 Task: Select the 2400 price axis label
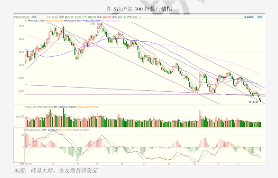point(21,65)
